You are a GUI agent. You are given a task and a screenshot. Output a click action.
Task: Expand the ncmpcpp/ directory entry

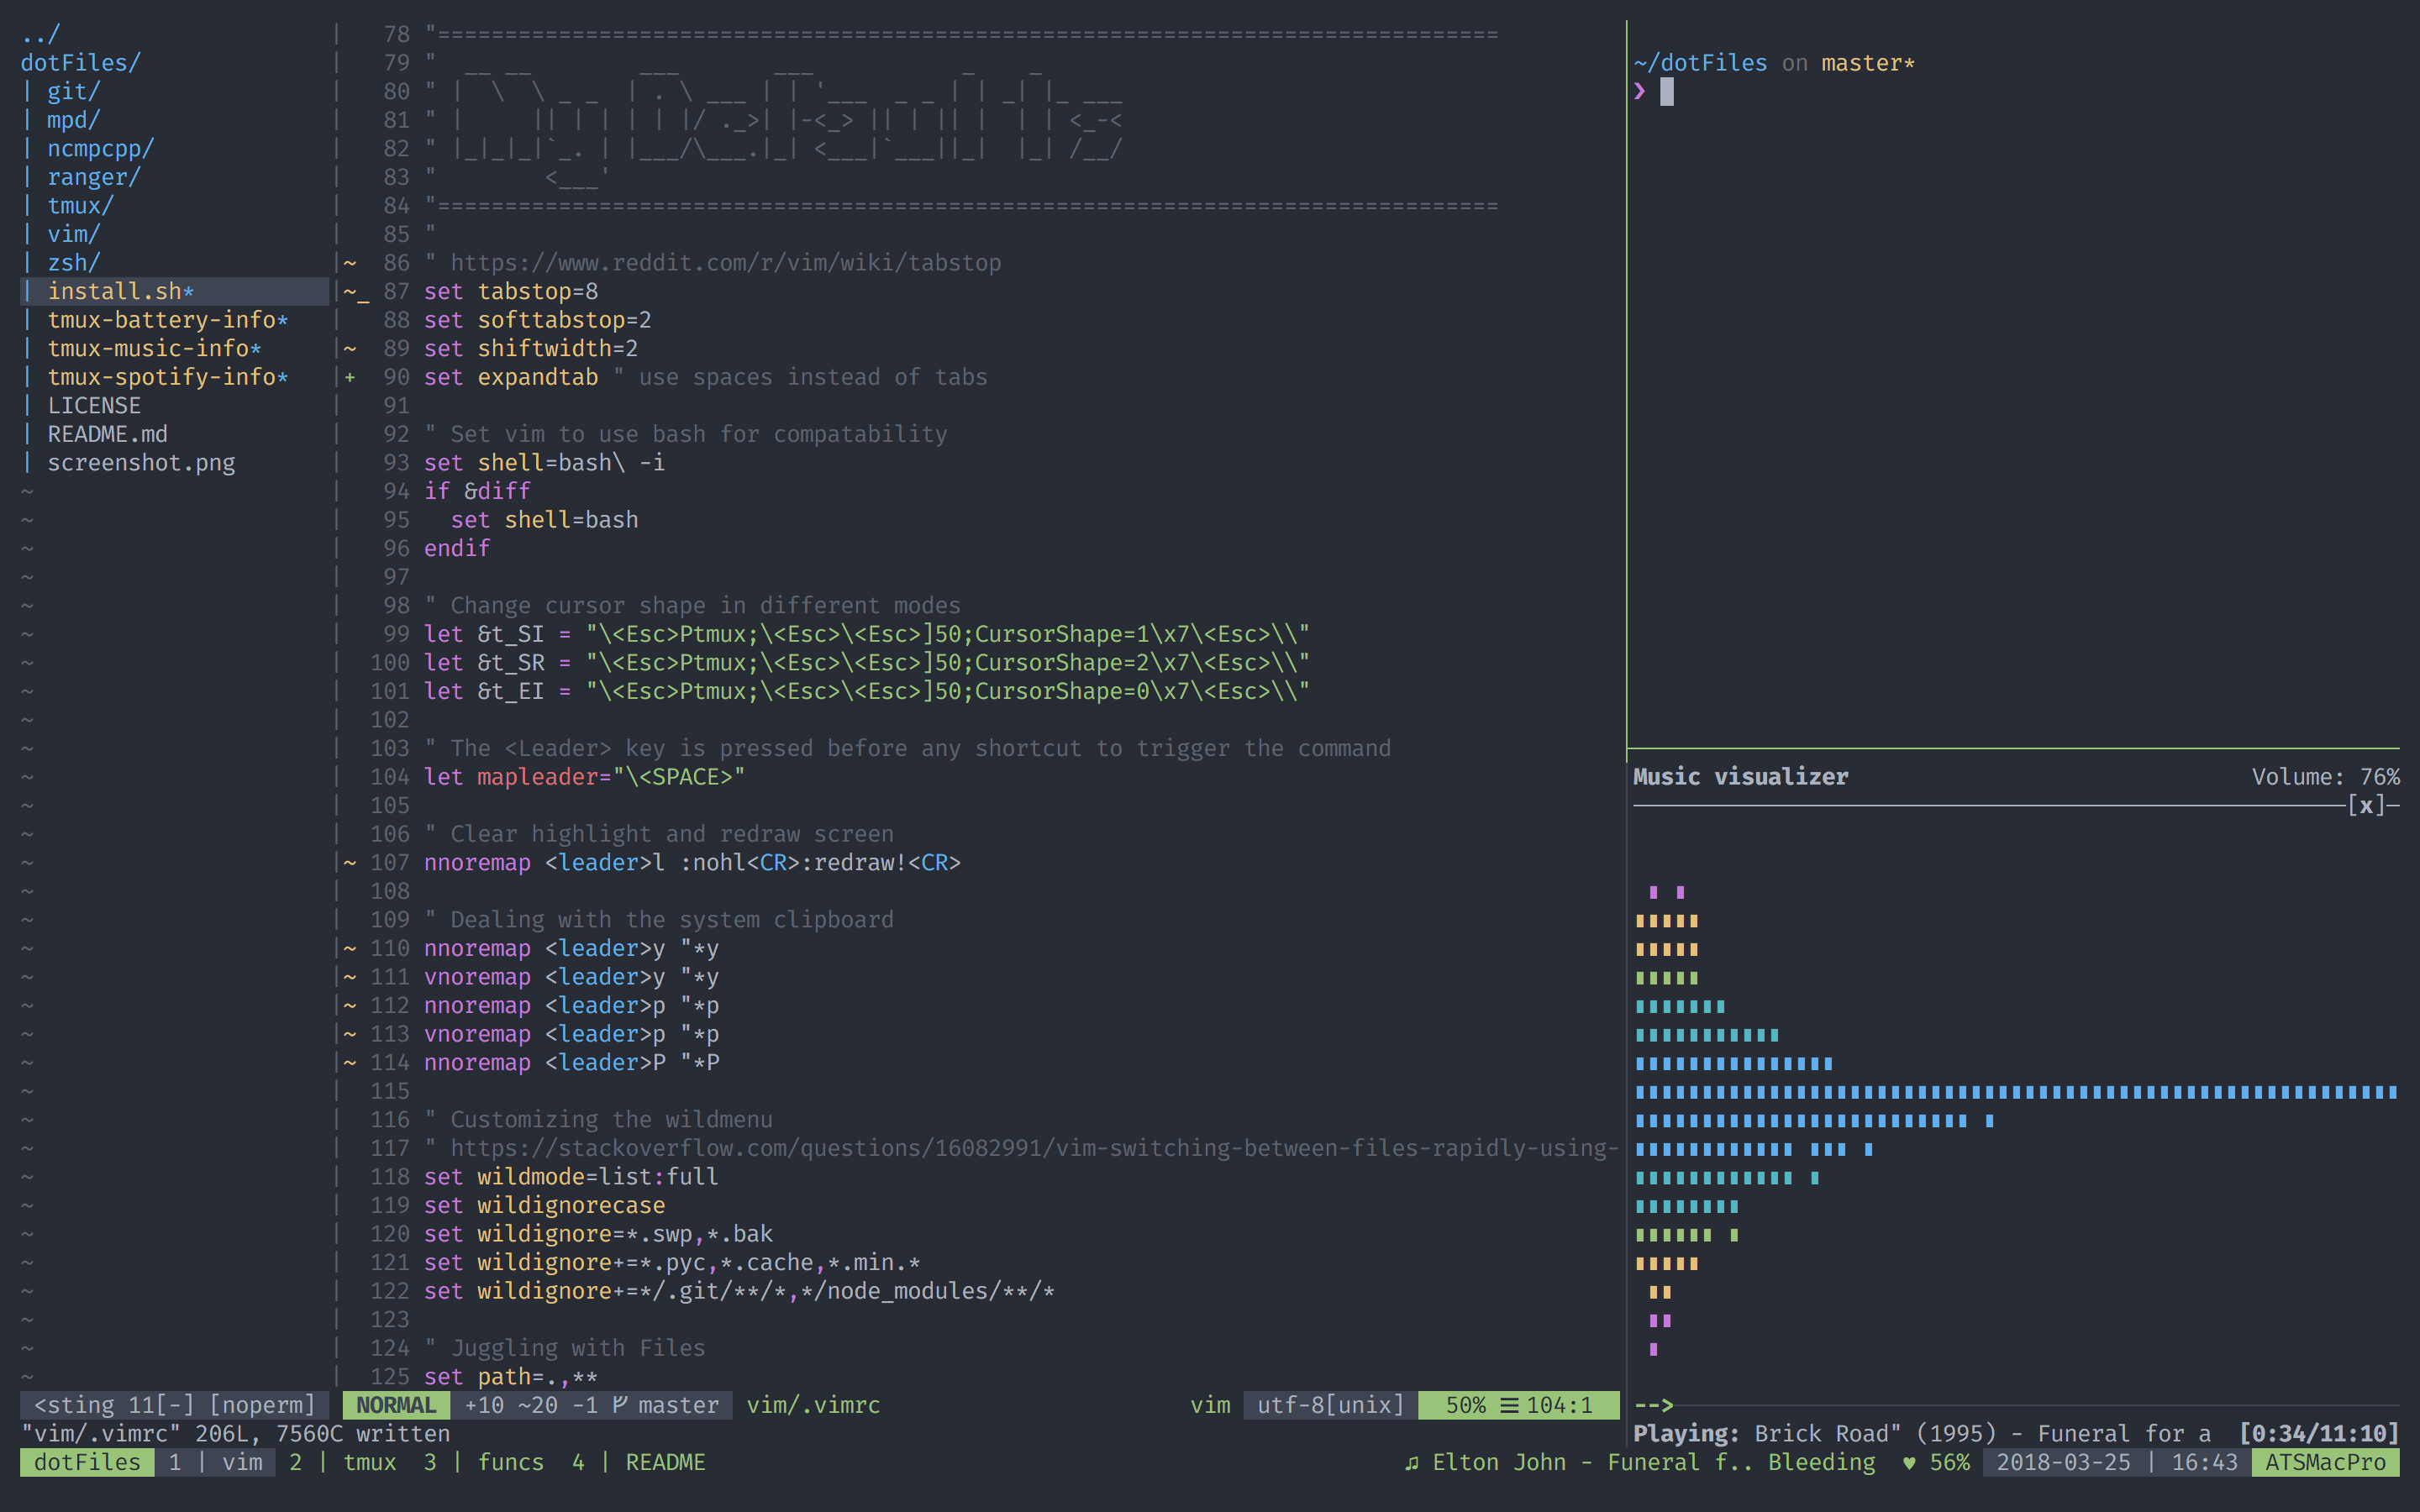point(100,149)
